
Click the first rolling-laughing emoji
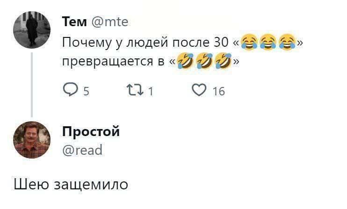pyautogui.click(x=185, y=62)
